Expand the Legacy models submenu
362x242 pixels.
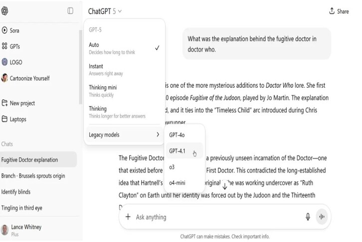pos(124,135)
